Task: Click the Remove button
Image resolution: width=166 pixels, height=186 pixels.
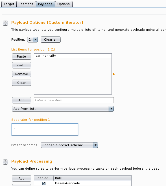Action: [x=21, y=74]
